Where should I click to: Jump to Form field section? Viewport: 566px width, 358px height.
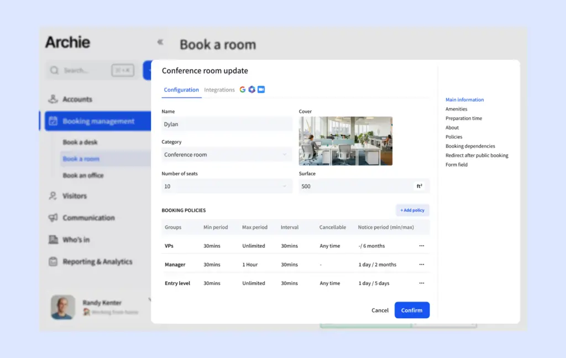[x=456, y=165]
